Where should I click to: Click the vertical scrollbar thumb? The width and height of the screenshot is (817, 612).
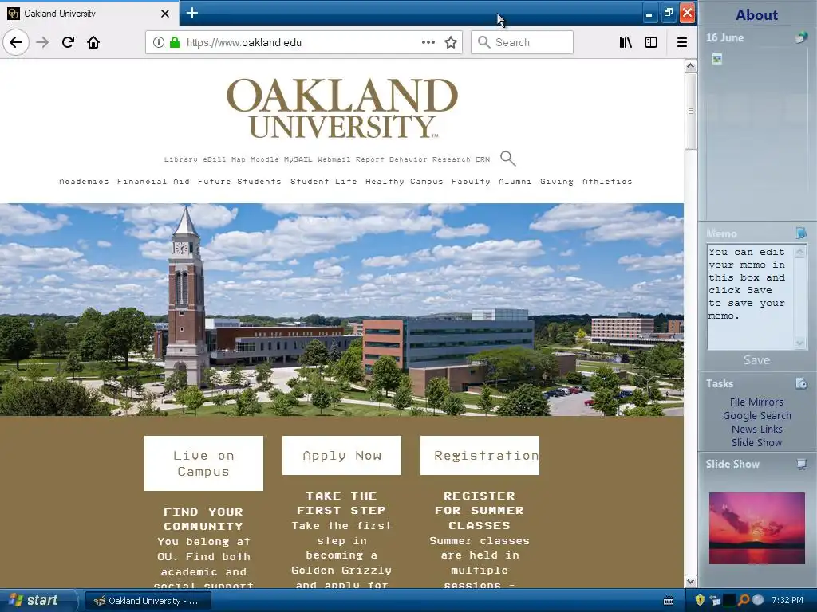[690, 112]
